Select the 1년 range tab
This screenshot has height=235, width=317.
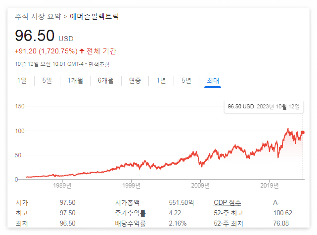(161, 81)
